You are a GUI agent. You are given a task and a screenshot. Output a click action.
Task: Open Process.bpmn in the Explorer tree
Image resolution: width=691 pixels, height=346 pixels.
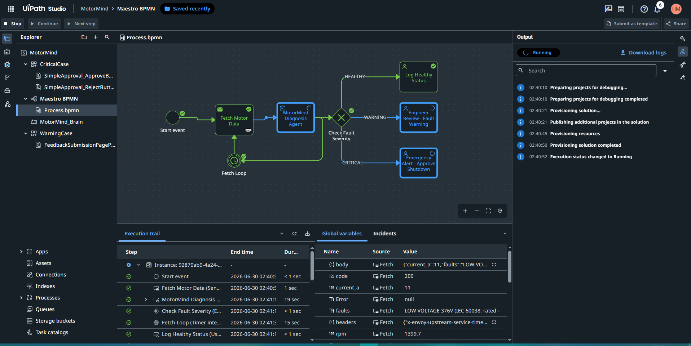tap(67, 110)
